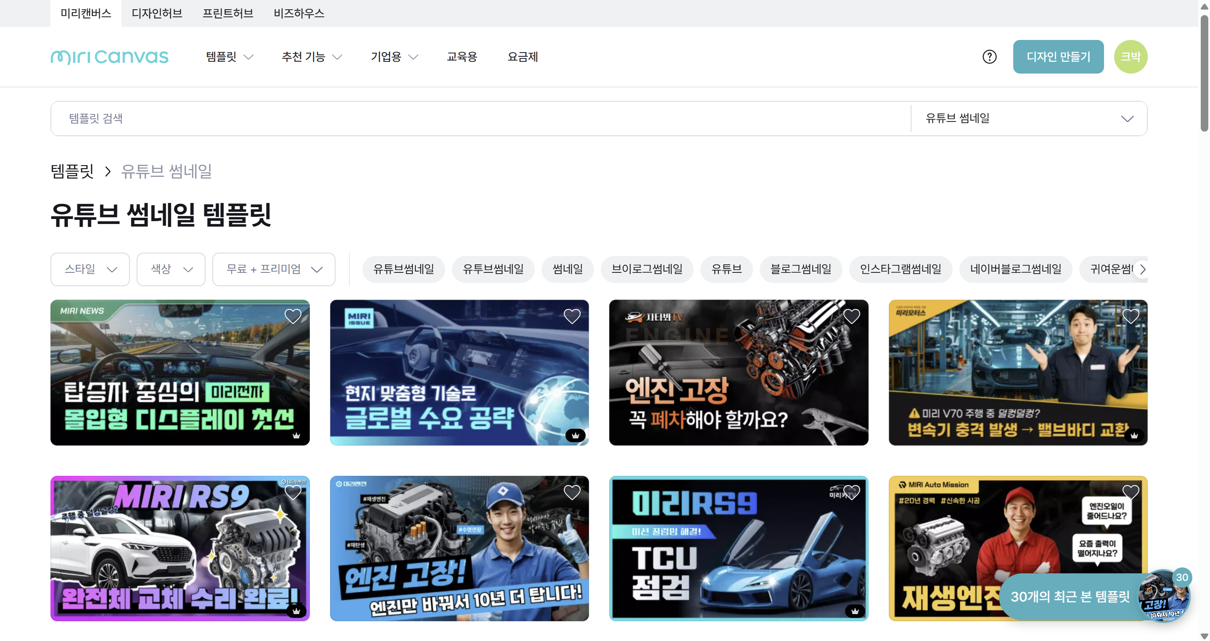This screenshot has width=1210, height=641.
Task: Click the 30 recent templates count badge
Action: [1182, 577]
